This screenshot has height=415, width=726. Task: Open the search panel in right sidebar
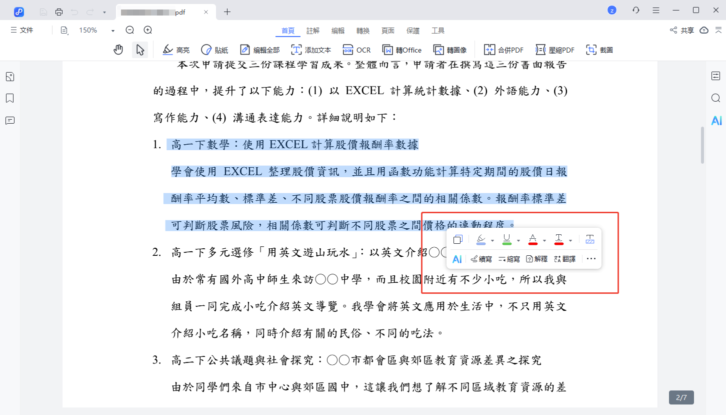[715, 98]
